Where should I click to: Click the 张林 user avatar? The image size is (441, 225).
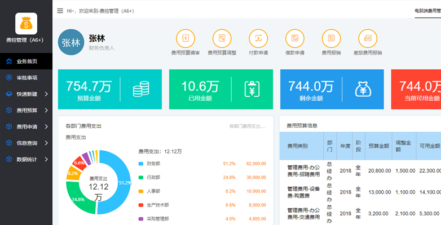(71, 42)
